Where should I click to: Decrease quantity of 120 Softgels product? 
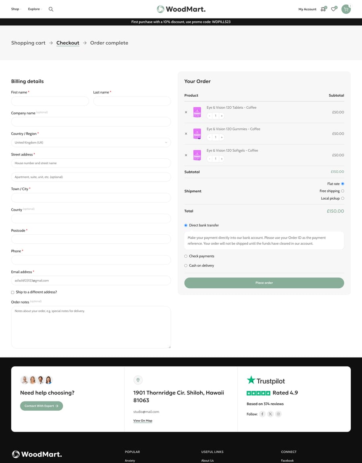(210, 159)
